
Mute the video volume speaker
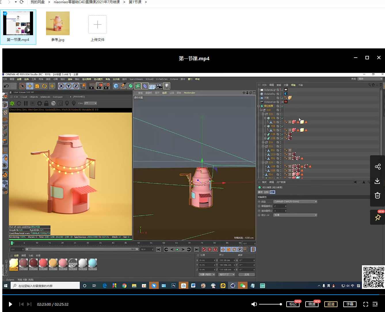254,304
